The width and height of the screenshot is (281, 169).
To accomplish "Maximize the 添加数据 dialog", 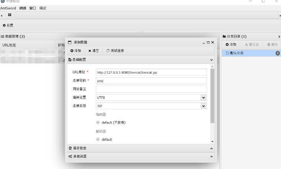I will click(208, 42).
